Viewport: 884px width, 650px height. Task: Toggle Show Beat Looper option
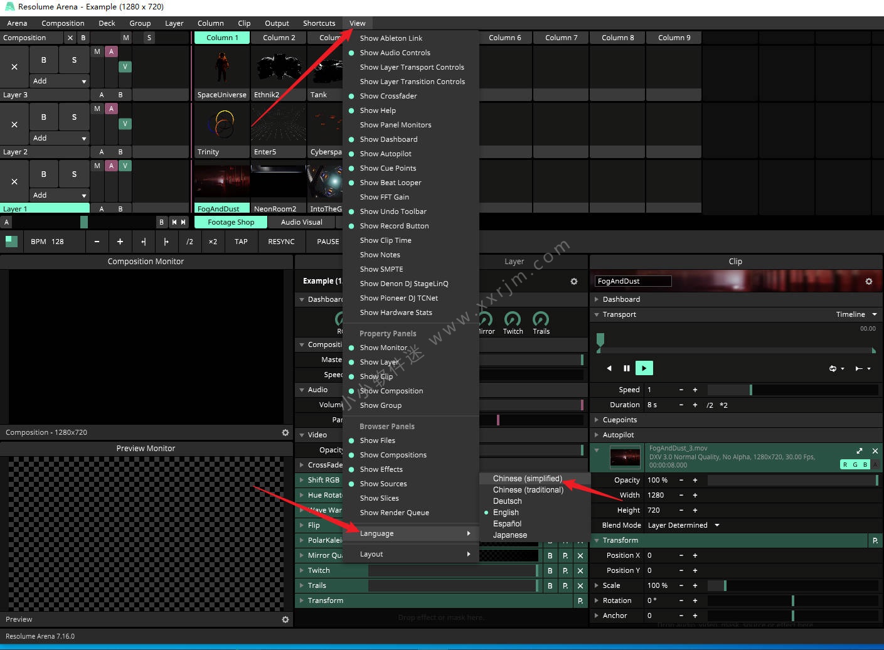pos(390,183)
